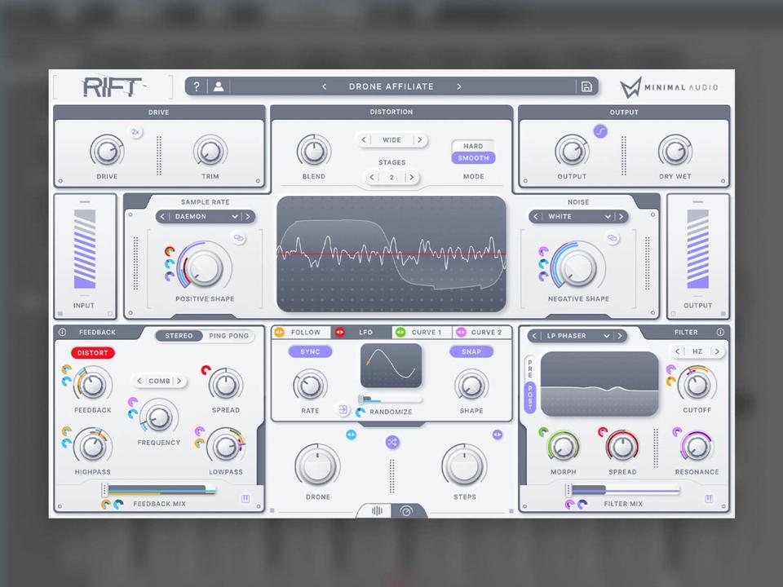Click the Filter Mix slider
The width and height of the screenshot is (783, 587).
click(x=622, y=490)
